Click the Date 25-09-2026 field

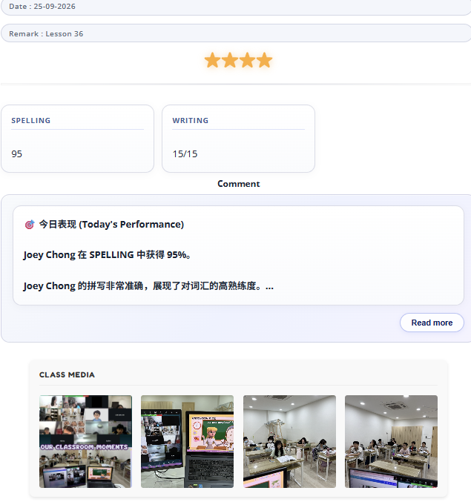[236, 7]
